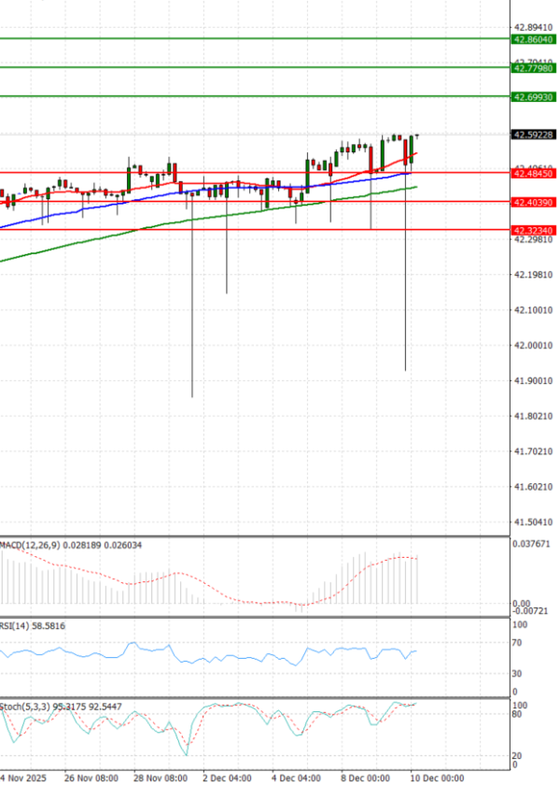Select the 41.50410 price axis value

click(533, 522)
